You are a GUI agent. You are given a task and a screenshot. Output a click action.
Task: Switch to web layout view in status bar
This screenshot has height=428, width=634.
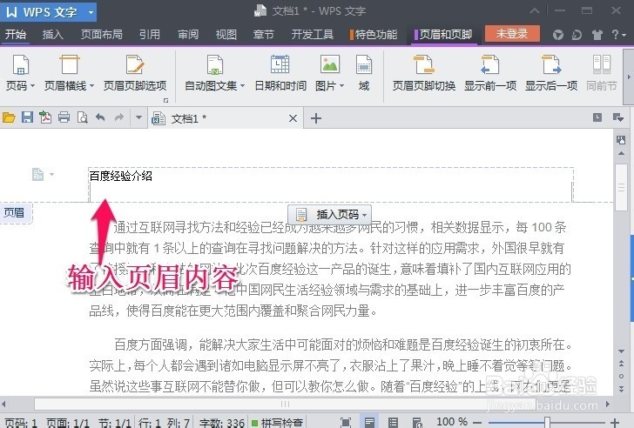click(x=416, y=423)
